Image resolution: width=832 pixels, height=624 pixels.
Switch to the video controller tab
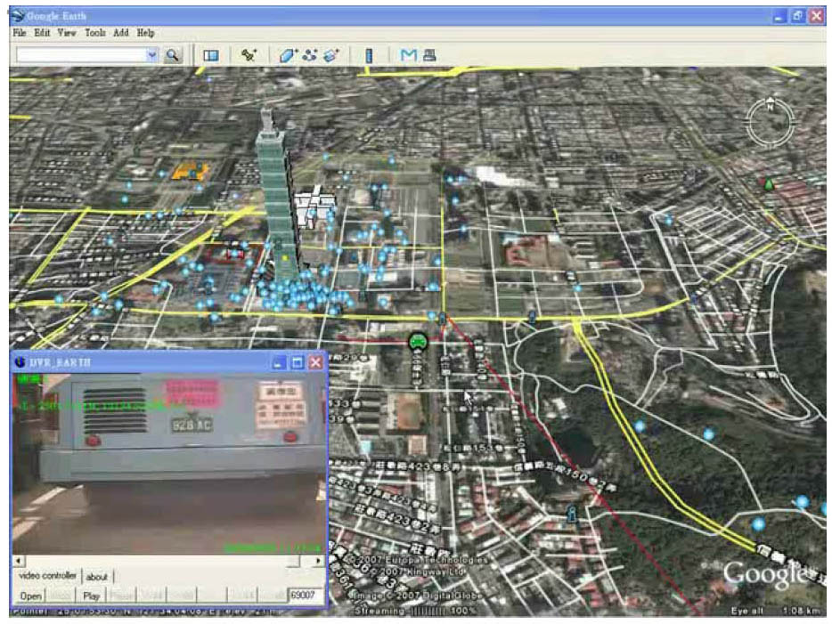pyautogui.click(x=47, y=576)
